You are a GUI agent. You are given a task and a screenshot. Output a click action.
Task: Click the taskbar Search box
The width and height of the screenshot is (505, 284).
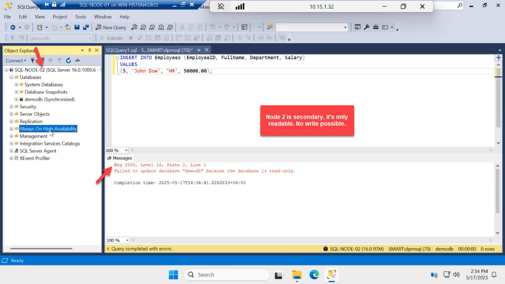[x=227, y=275]
